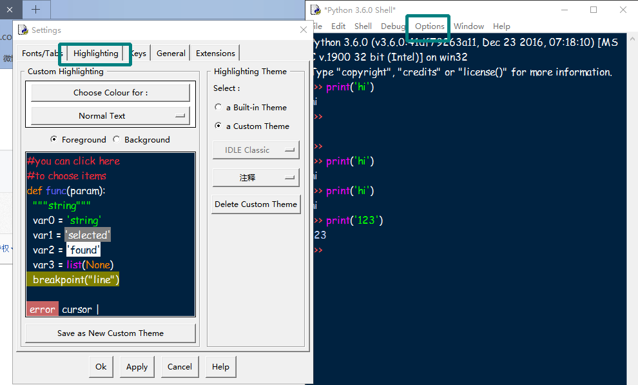The width and height of the screenshot is (638, 385).
Task: Select the 'None' keyword sample text
Action: coord(98,265)
